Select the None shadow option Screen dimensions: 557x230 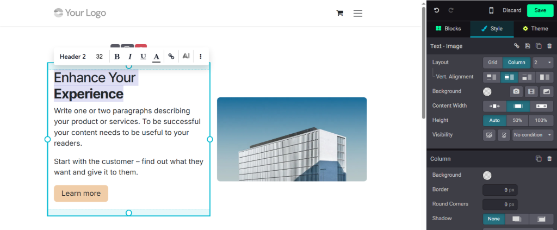493,219
